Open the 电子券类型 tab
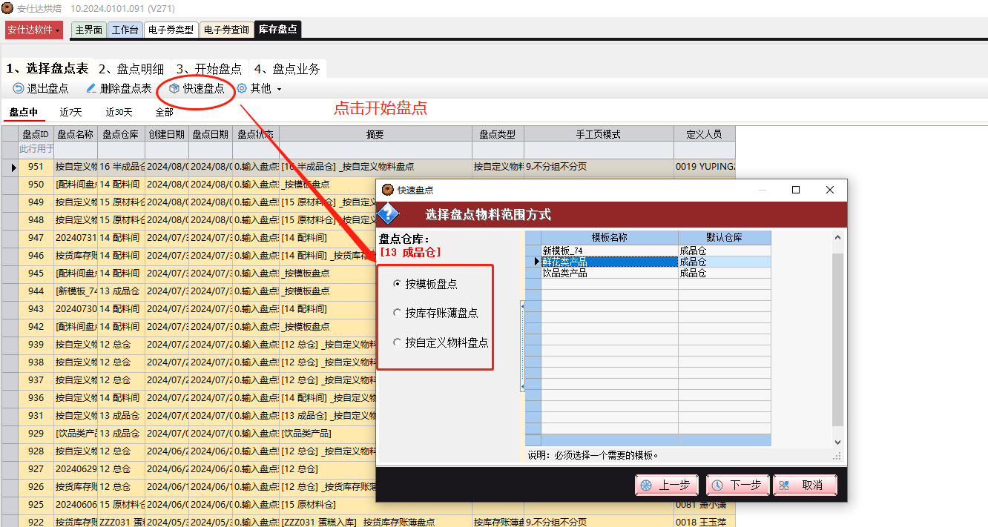 click(171, 30)
